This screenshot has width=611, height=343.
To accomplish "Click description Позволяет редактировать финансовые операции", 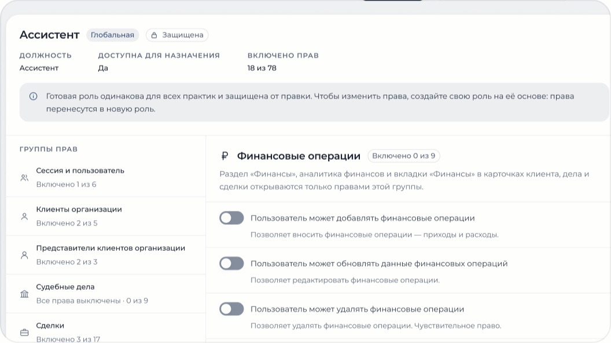I will (345, 280).
